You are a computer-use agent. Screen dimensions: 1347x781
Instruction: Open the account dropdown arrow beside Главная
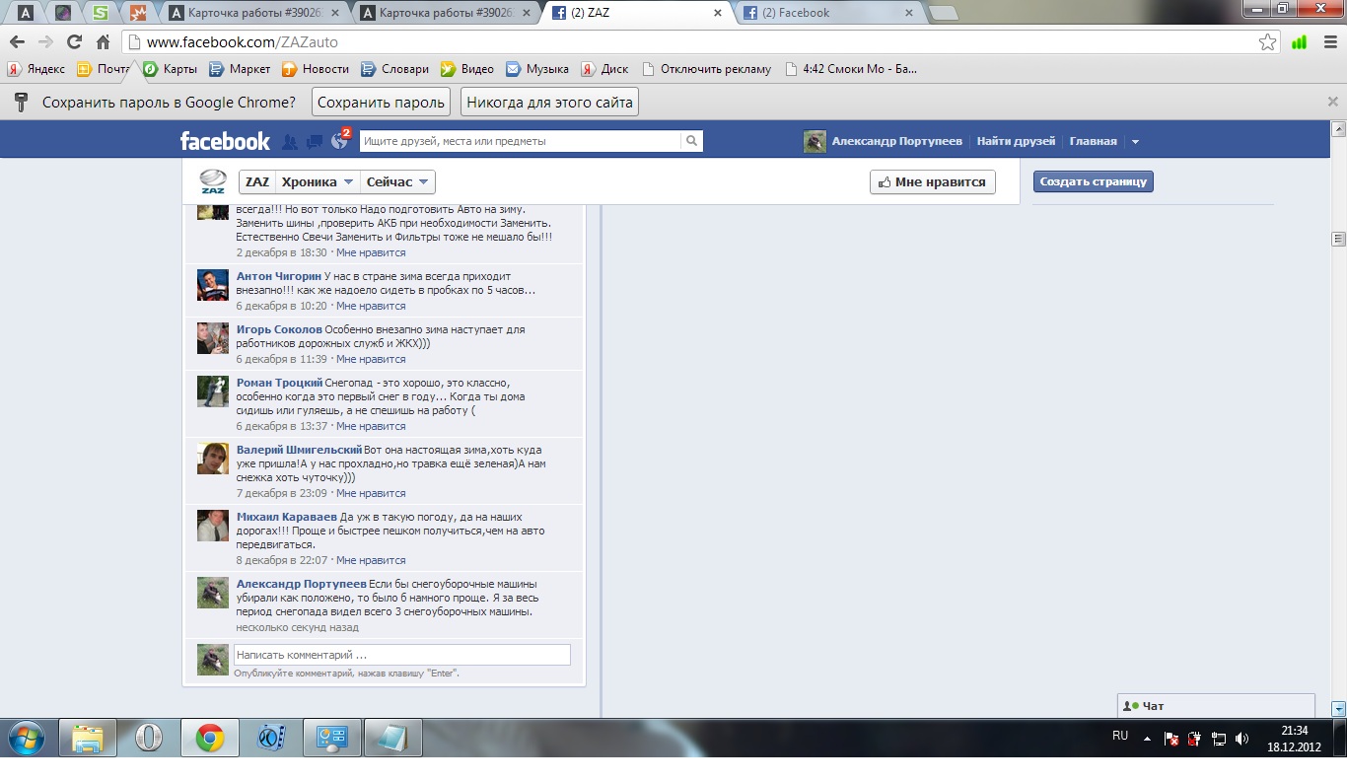1135,142
